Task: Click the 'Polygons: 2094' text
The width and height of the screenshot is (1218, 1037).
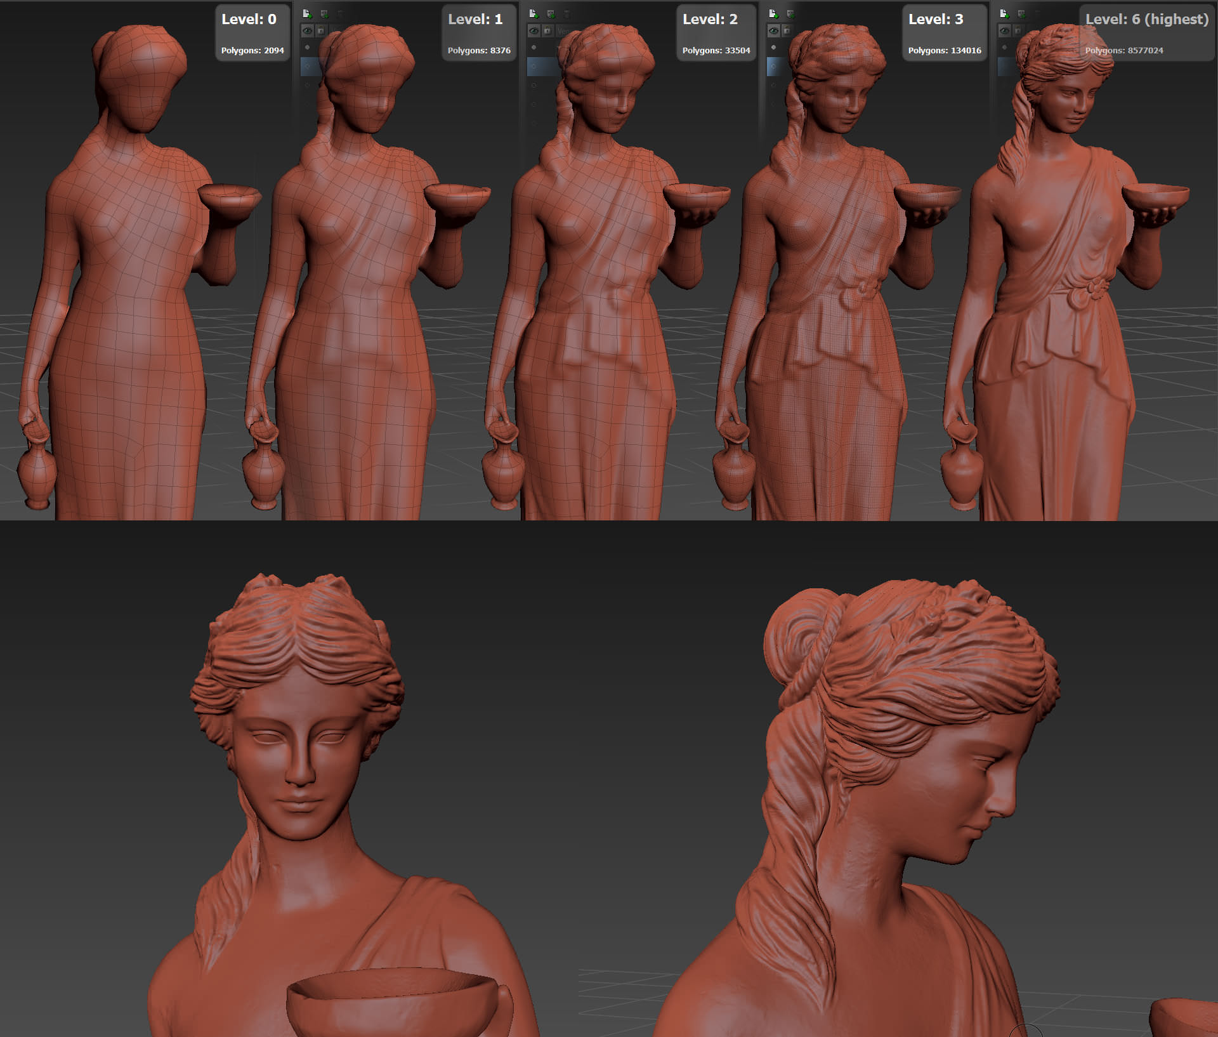Action: click(x=252, y=50)
